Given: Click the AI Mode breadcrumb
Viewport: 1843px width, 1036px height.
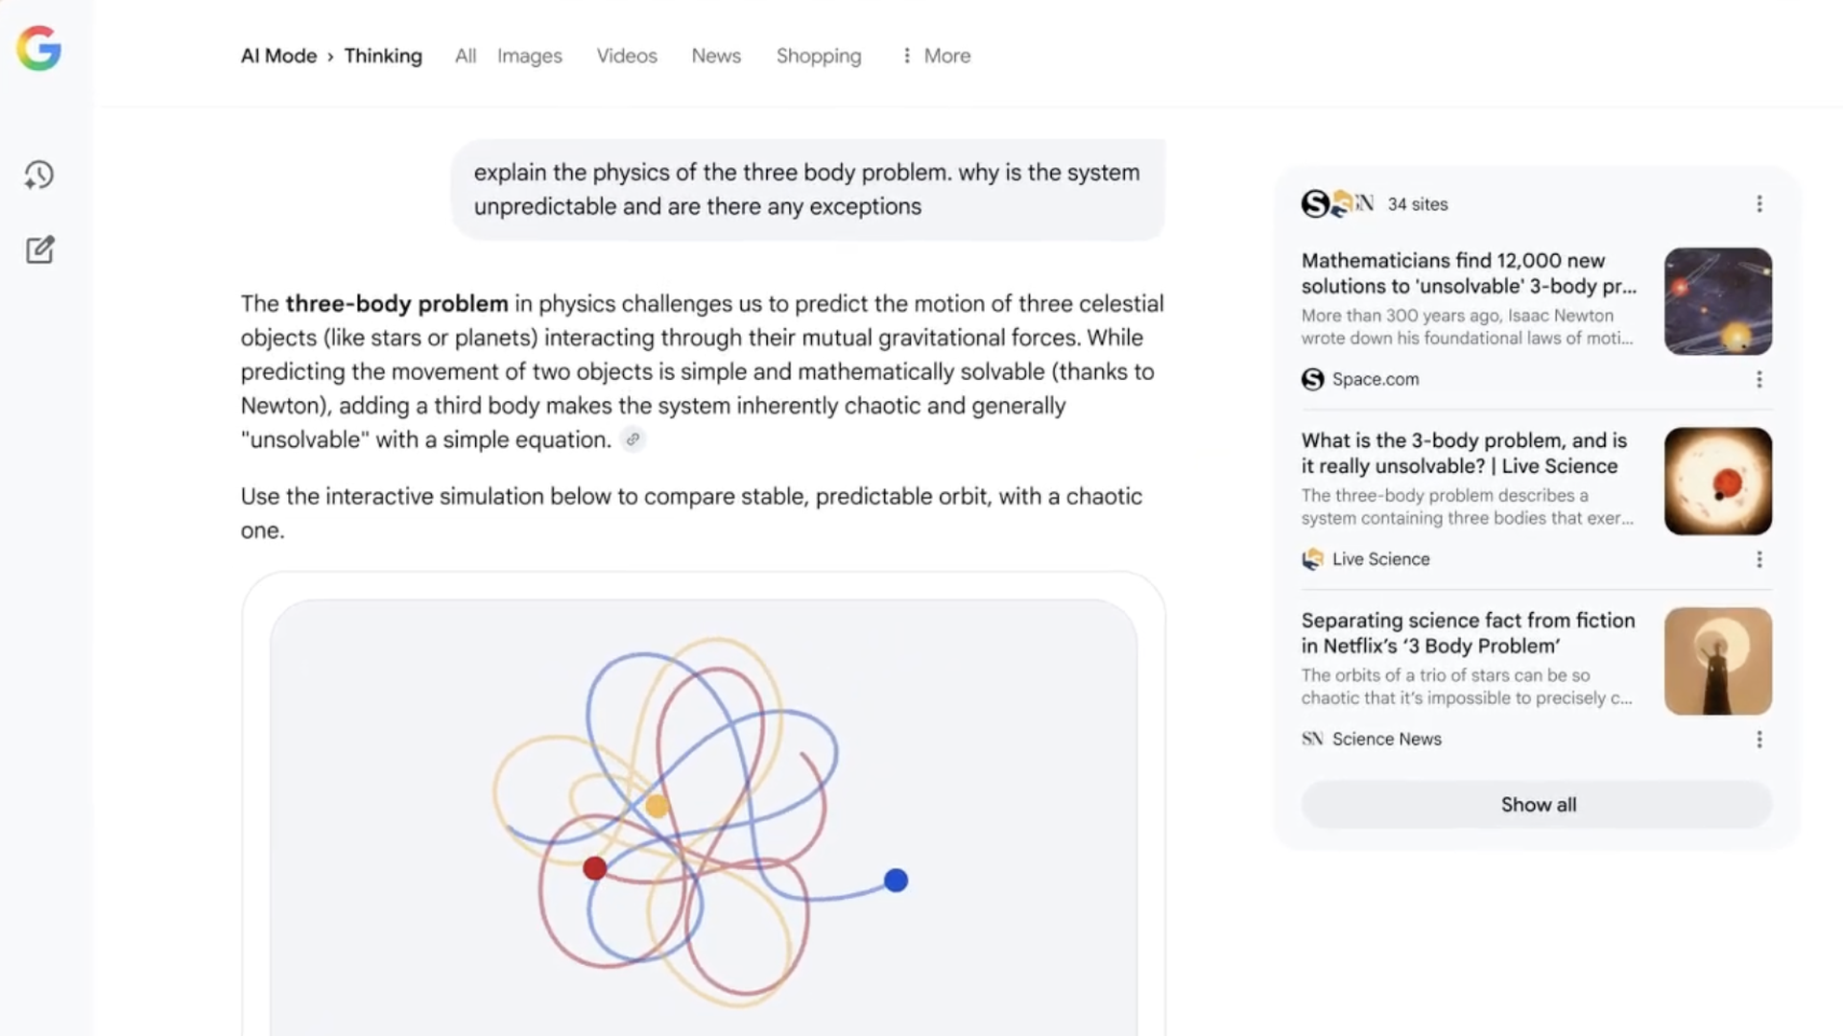Looking at the screenshot, I should 277,56.
